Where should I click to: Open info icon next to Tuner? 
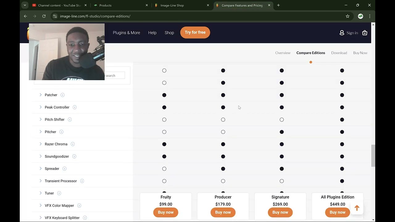59,193
